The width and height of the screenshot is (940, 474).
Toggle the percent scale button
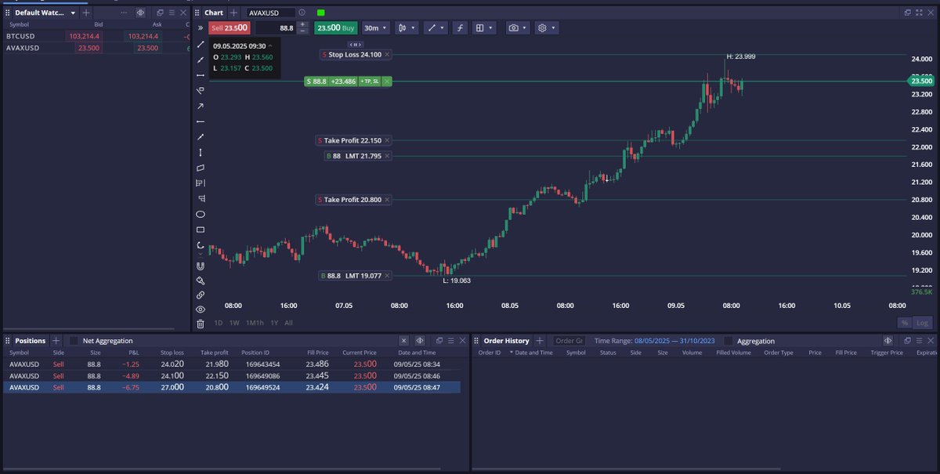(x=904, y=323)
